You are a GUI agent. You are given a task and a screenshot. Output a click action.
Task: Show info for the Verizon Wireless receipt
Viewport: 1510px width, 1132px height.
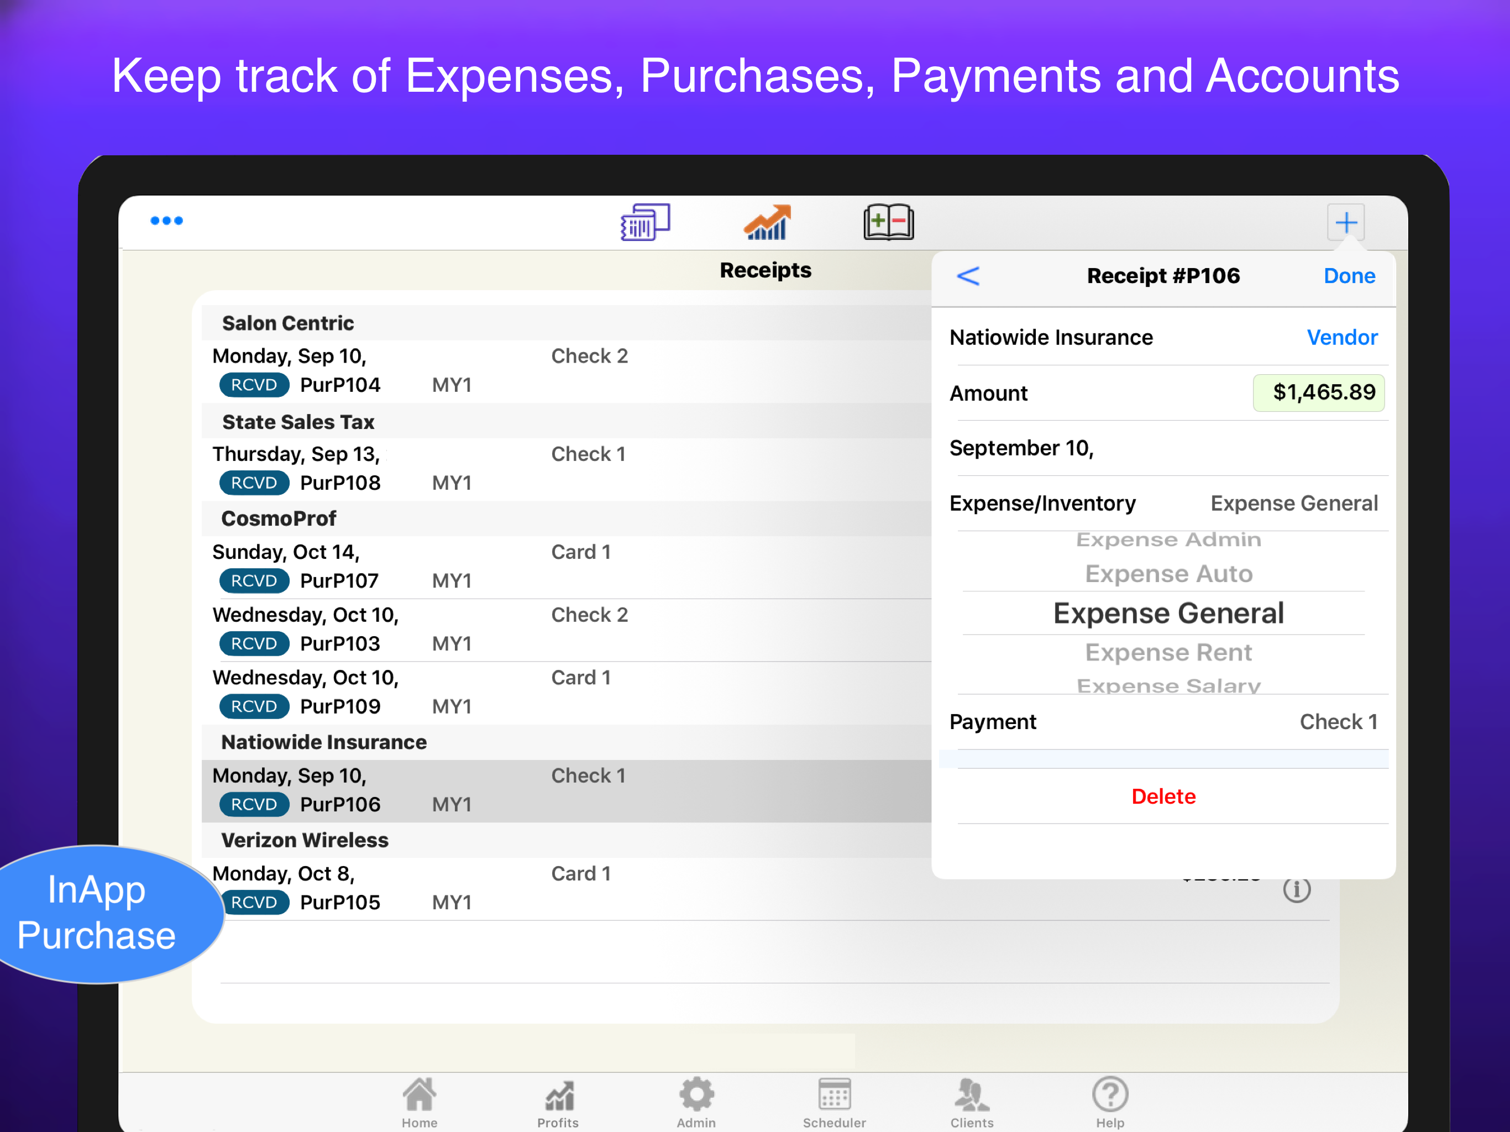pyautogui.click(x=1296, y=889)
